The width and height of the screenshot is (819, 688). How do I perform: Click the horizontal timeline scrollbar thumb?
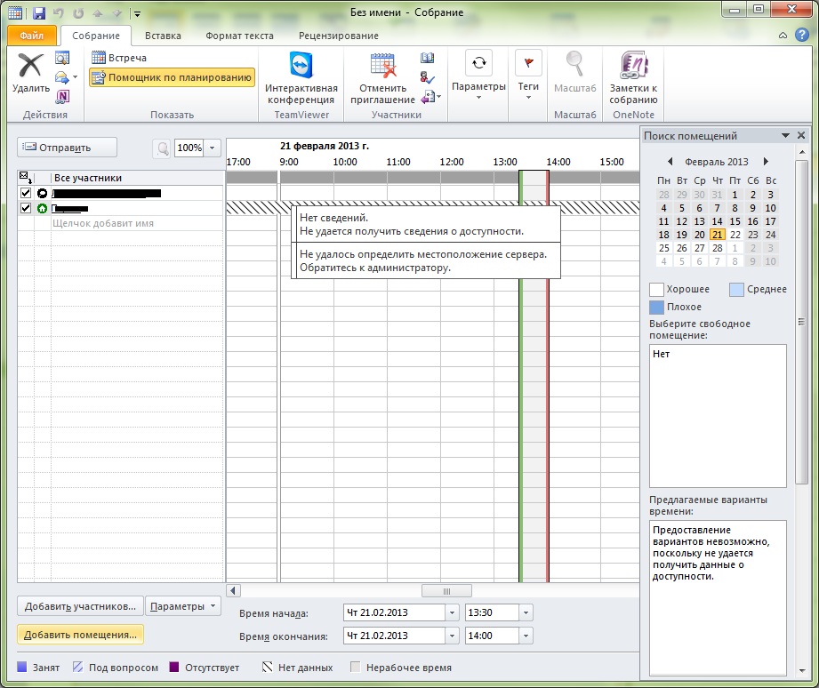446,591
